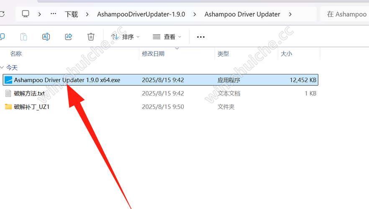This screenshot has width=369, height=209.
Task: Click the share icon in toolbar
Action: coord(69,37)
